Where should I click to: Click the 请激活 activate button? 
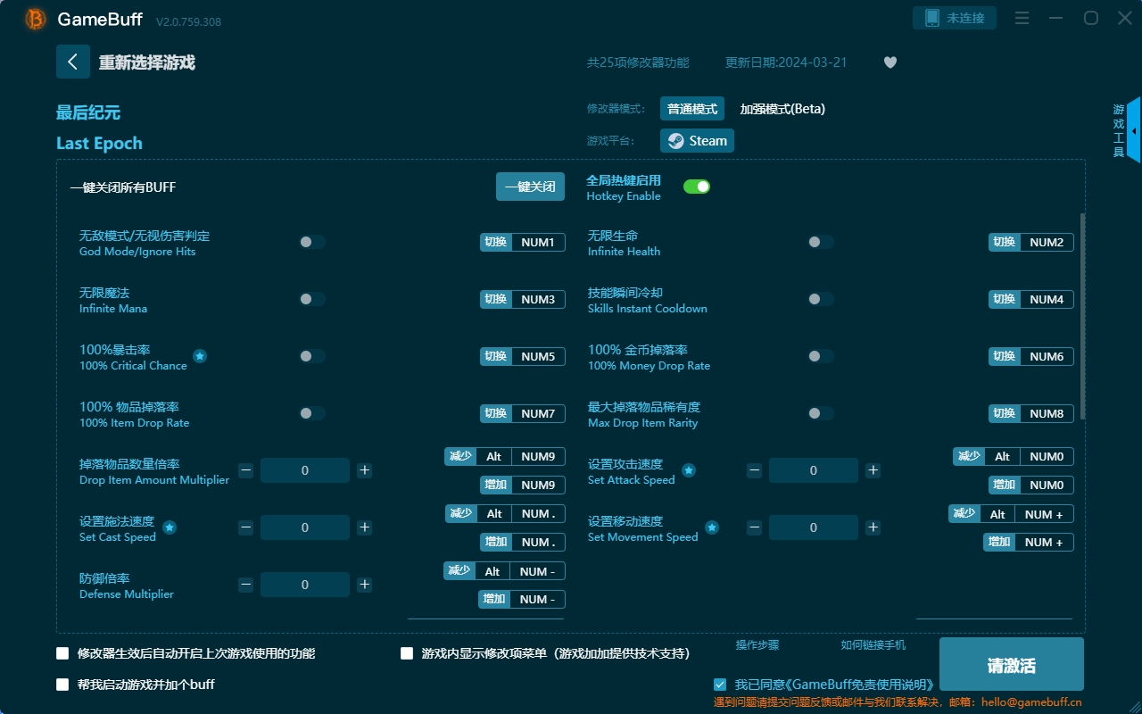pyautogui.click(x=1012, y=666)
